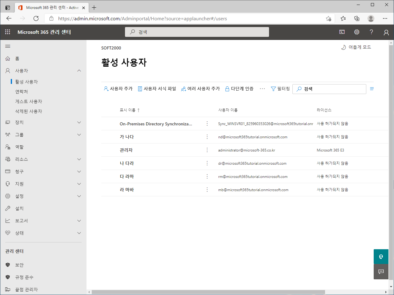Click 다단계 인증 button
Viewport: 394px width, 295px height.
click(x=239, y=89)
